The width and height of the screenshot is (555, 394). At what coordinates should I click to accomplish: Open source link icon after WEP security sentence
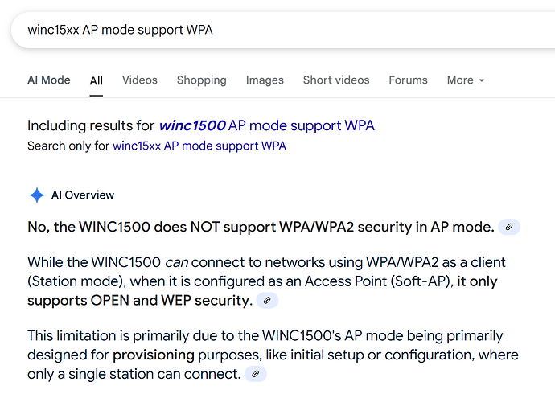pos(267,300)
